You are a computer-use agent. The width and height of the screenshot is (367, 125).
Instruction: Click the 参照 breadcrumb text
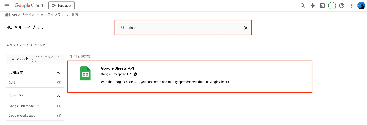[x=75, y=15]
